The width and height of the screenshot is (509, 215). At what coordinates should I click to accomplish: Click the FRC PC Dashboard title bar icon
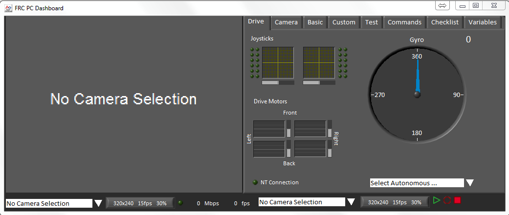(x=8, y=8)
